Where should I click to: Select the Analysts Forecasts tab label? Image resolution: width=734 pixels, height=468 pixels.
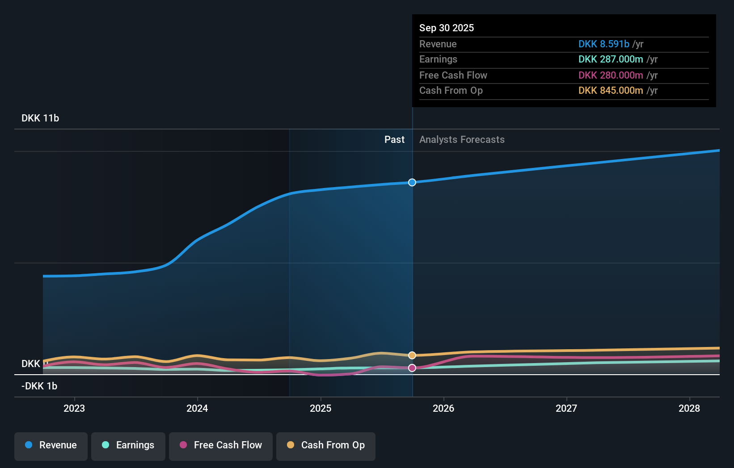coord(462,139)
